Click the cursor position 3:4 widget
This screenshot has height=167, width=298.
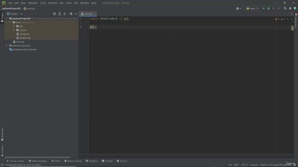[230, 165]
